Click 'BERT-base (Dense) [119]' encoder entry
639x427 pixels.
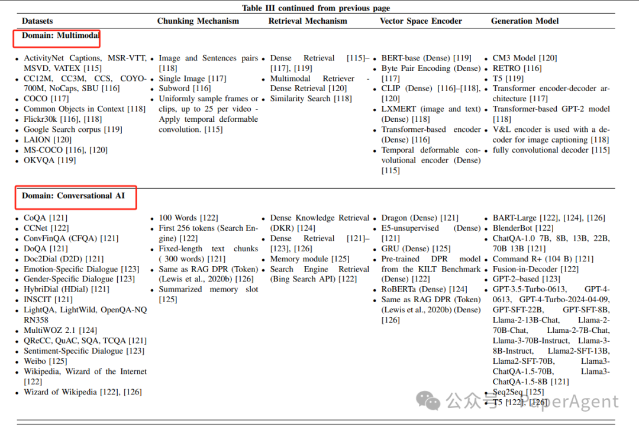pyautogui.click(x=426, y=58)
